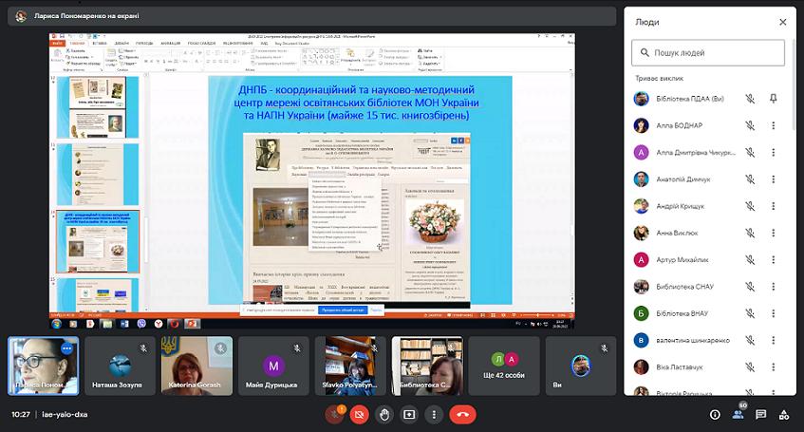Select Slavko Polyatyn video tile
Screen dimensions: 804x432
tap(350, 366)
